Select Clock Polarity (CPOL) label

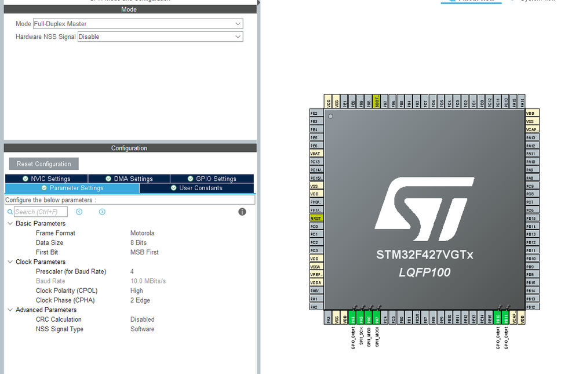click(x=67, y=291)
